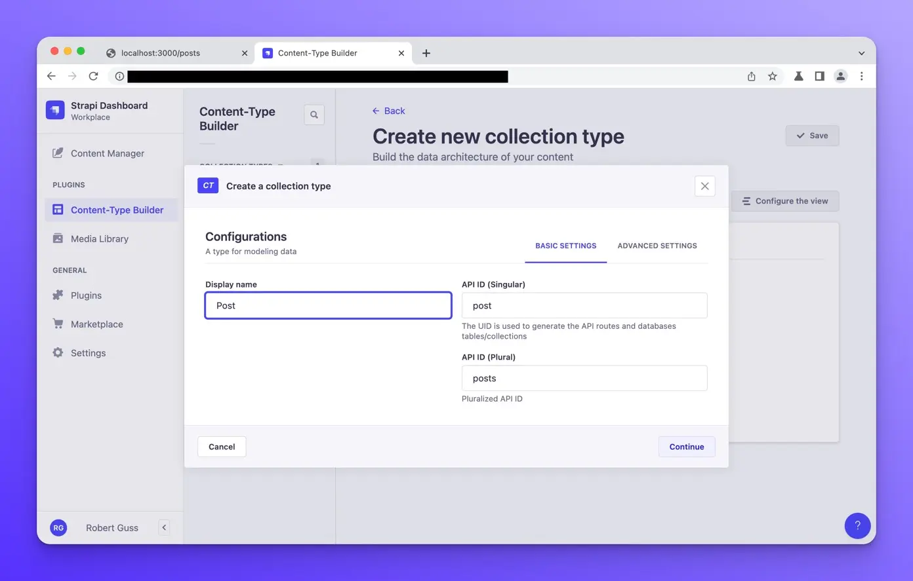Close the Content-Type Builder browser tab
The height and width of the screenshot is (581, 913).
click(401, 53)
